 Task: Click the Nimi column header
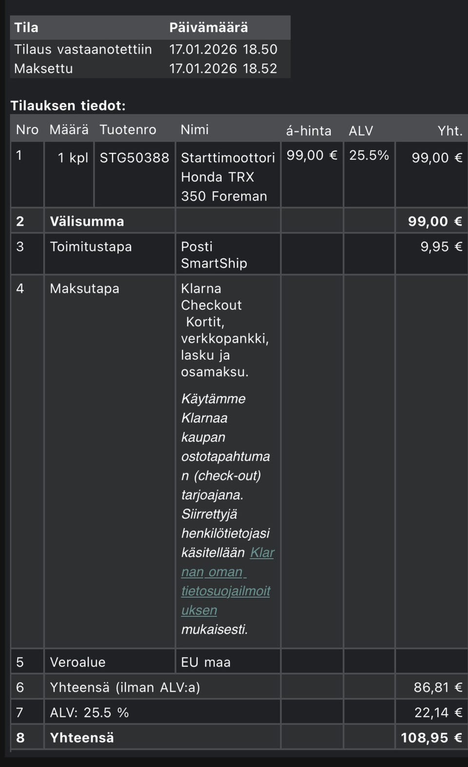(x=195, y=129)
